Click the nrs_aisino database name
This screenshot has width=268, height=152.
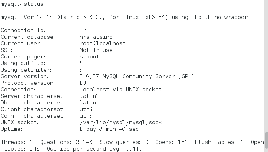(x=96, y=37)
